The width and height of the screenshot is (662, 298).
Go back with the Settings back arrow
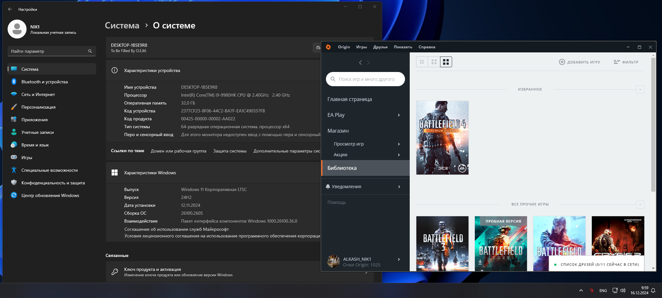10,9
